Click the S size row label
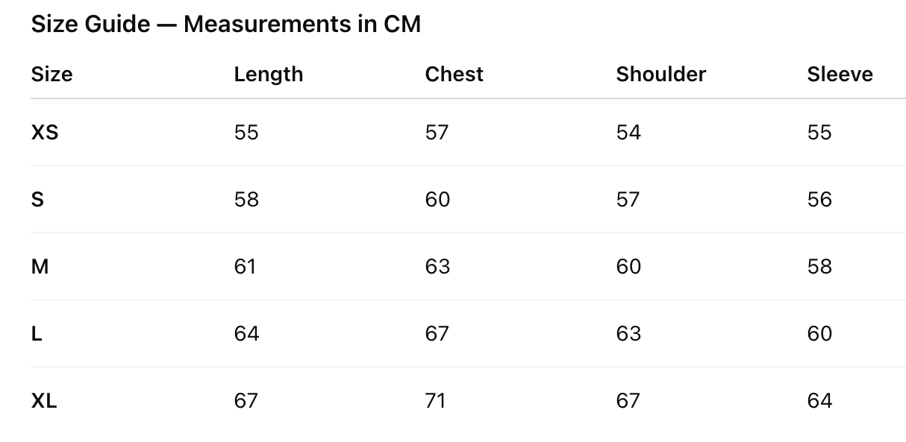The width and height of the screenshot is (906, 442). tap(37, 200)
